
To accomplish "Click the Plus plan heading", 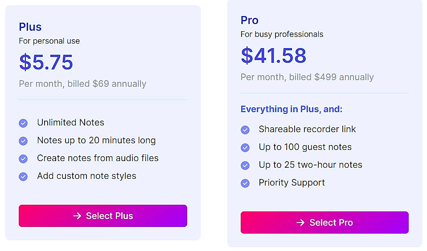I will [x=30, y=27].
